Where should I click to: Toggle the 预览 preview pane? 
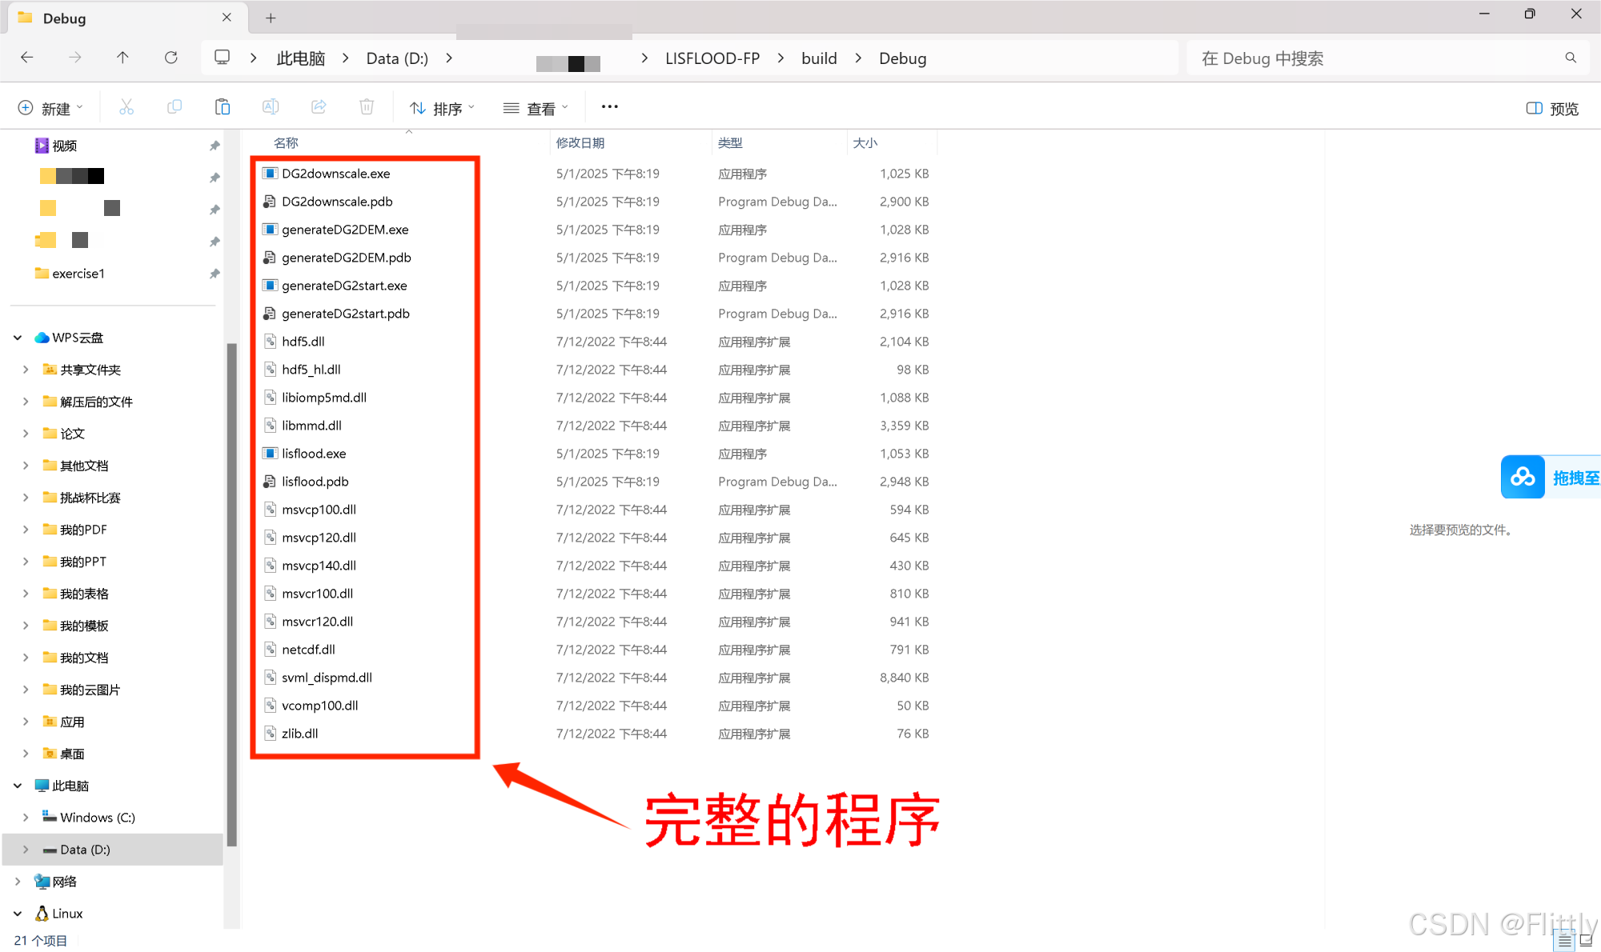point(1550,107)
